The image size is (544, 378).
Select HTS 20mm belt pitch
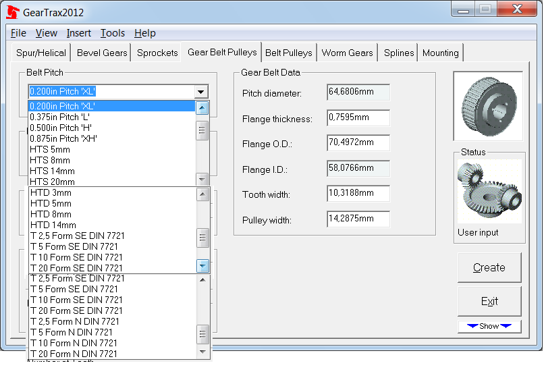[x=112, y=182]
